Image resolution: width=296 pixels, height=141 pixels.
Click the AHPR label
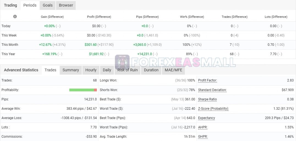click(x=203, y=127)
